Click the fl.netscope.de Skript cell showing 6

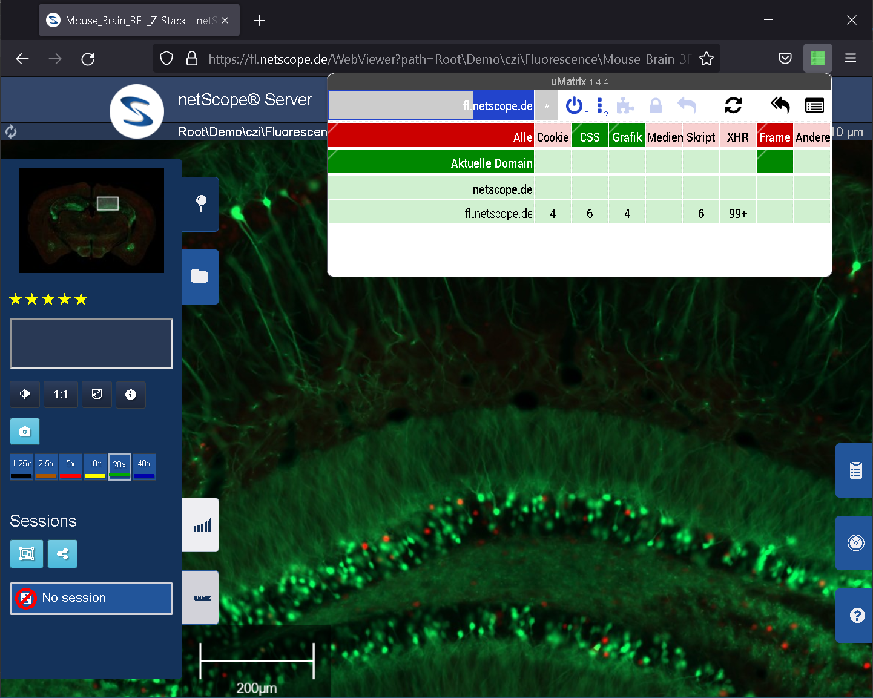point(701,212)
